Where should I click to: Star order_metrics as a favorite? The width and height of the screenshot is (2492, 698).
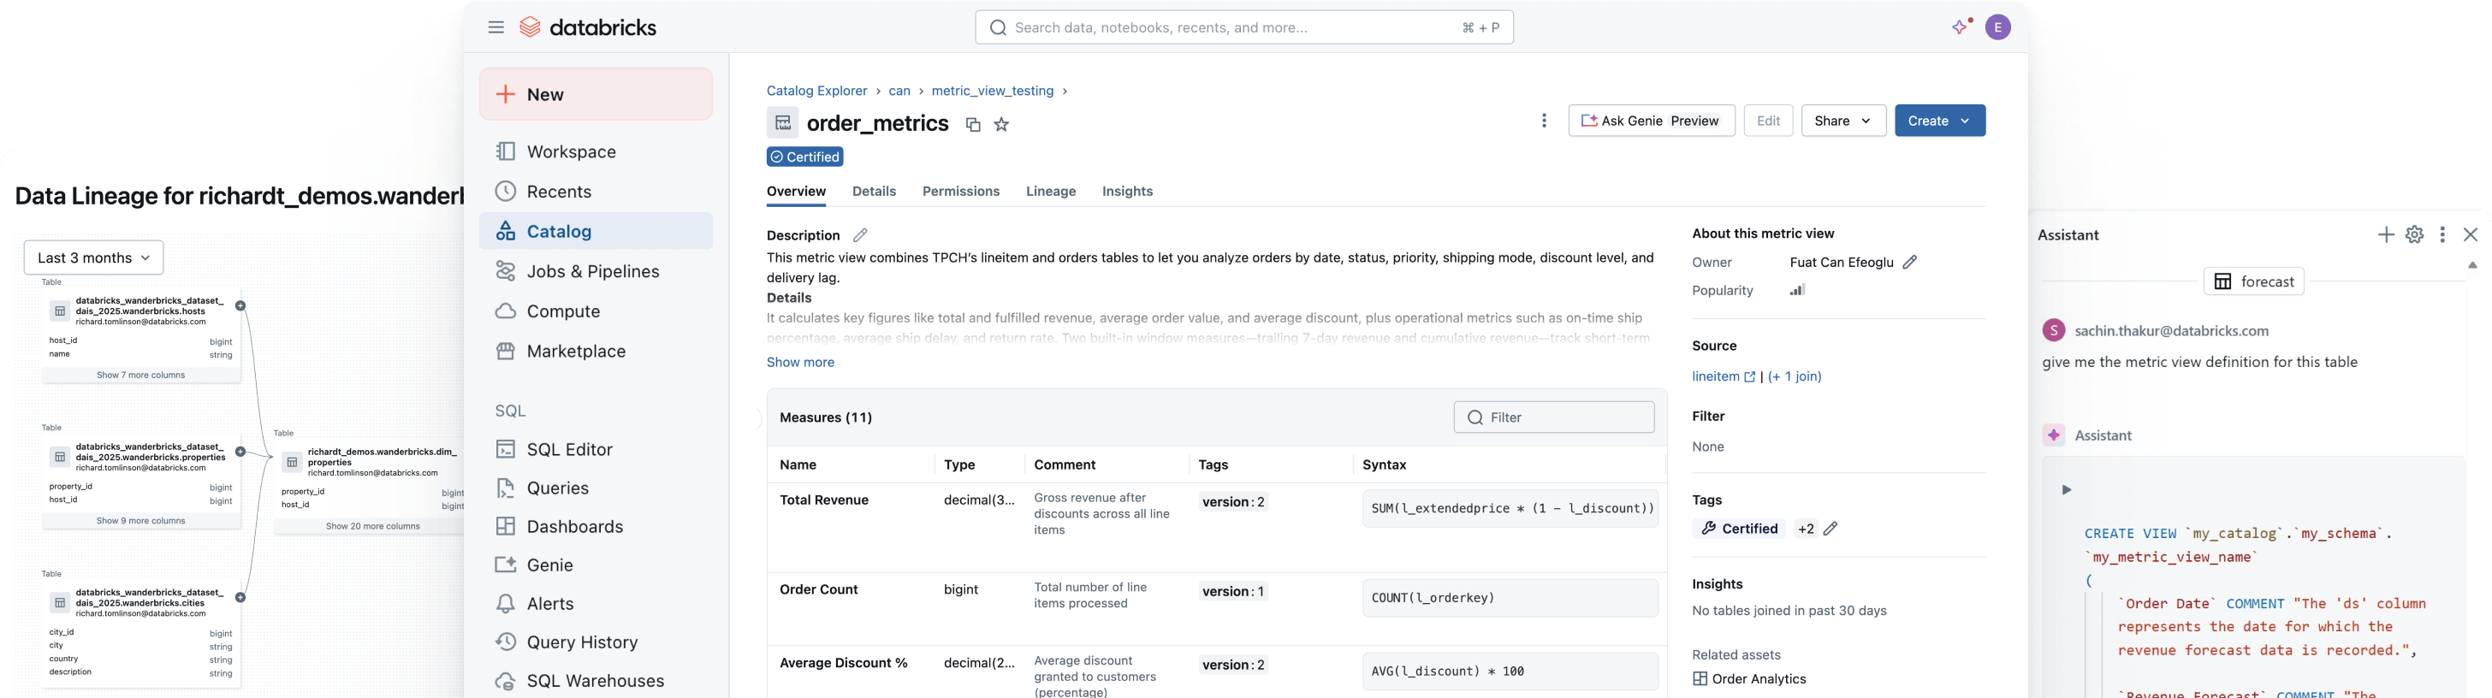point(1001,125)
